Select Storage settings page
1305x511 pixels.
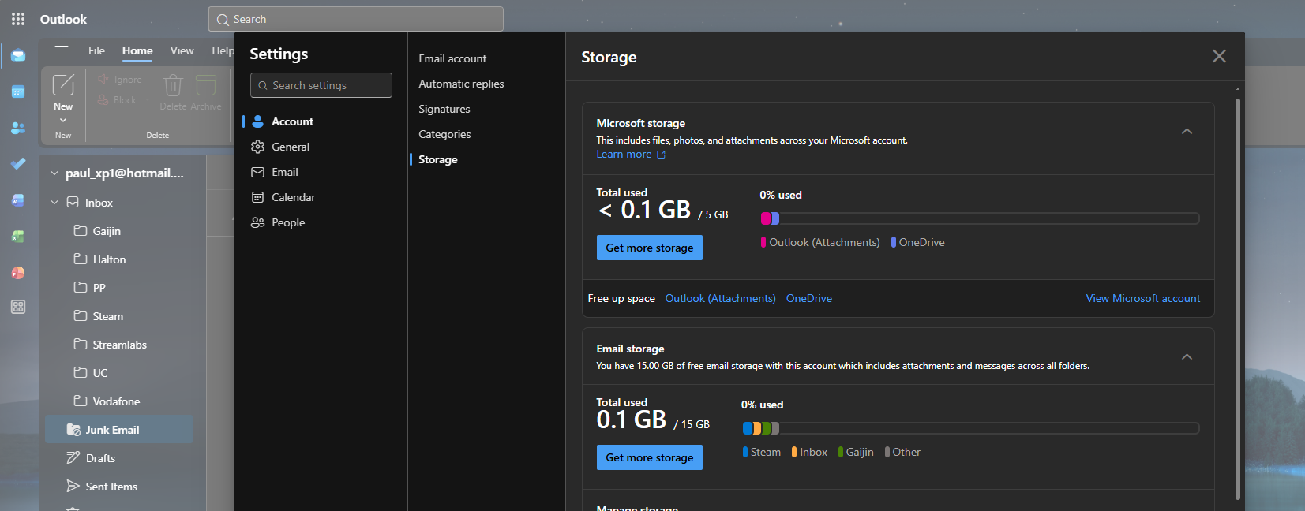tap(438, 159)
